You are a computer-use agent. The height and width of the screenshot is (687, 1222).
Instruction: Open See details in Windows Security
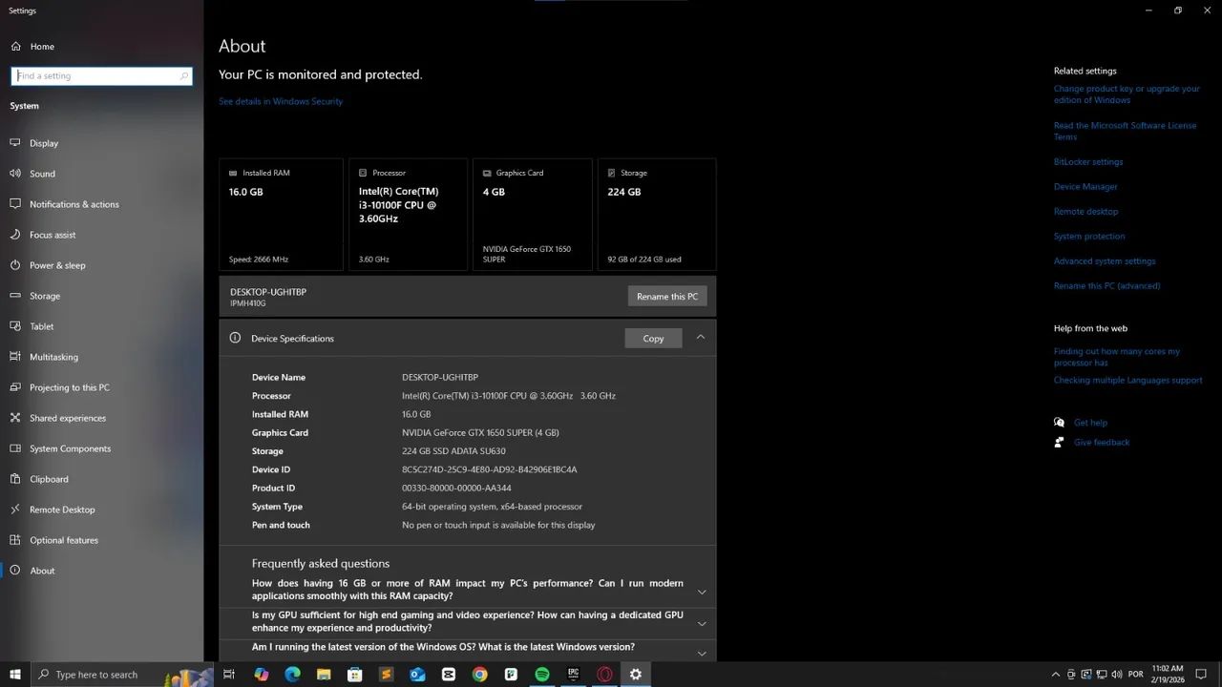280,100
